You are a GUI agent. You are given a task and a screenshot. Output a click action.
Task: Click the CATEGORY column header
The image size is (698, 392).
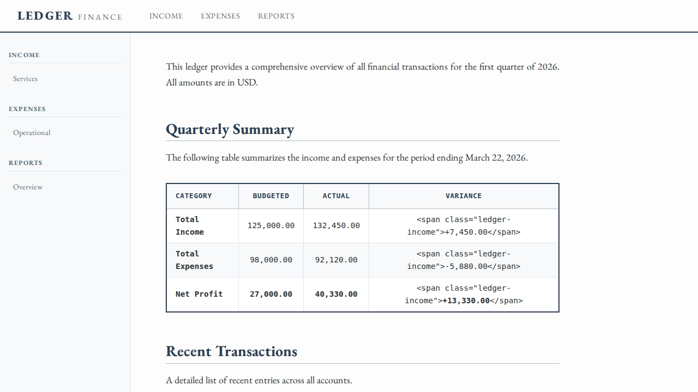click(194, 195)
